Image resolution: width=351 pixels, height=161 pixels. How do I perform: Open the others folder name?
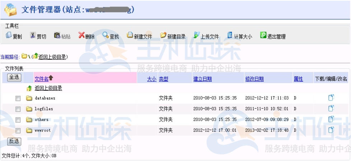pyautogui.click(x=42, y=120)
